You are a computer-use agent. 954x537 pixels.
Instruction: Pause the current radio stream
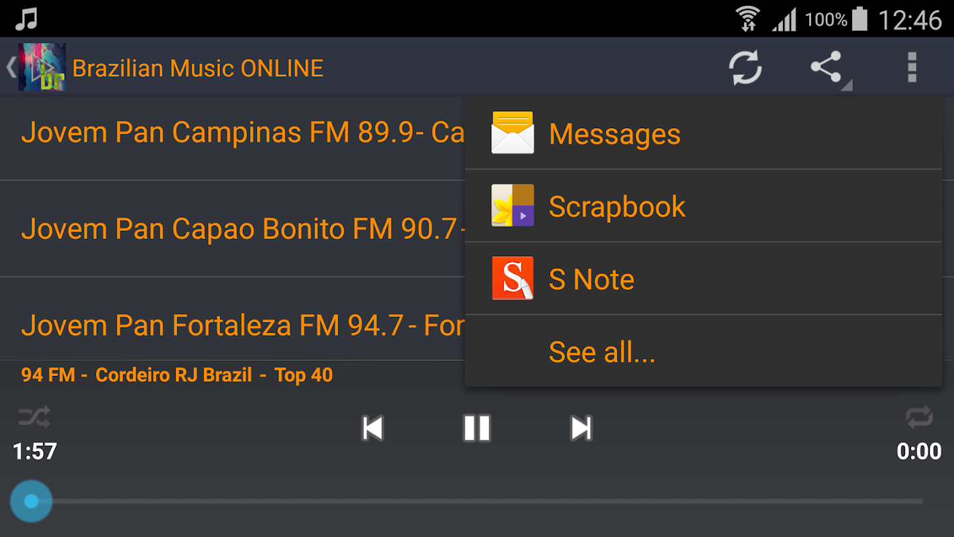(477, 428)
